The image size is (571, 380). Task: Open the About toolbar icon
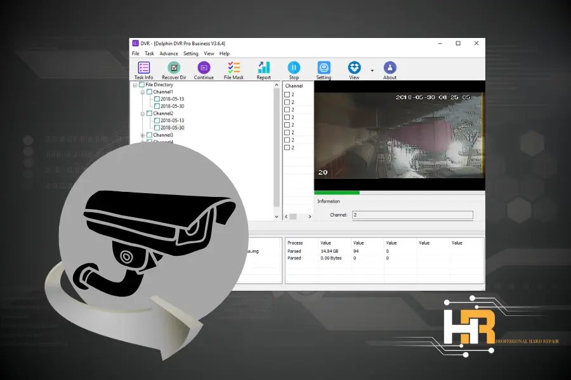[390, 70]
